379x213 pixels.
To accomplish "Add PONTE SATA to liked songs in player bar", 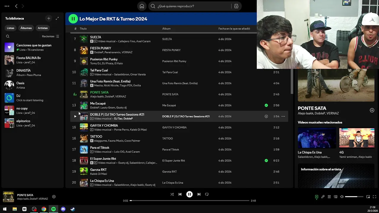I will (x=54, y=197).
